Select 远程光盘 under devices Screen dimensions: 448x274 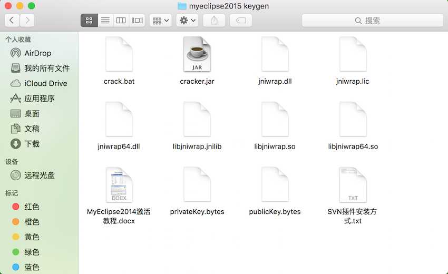tap(39, 175)
